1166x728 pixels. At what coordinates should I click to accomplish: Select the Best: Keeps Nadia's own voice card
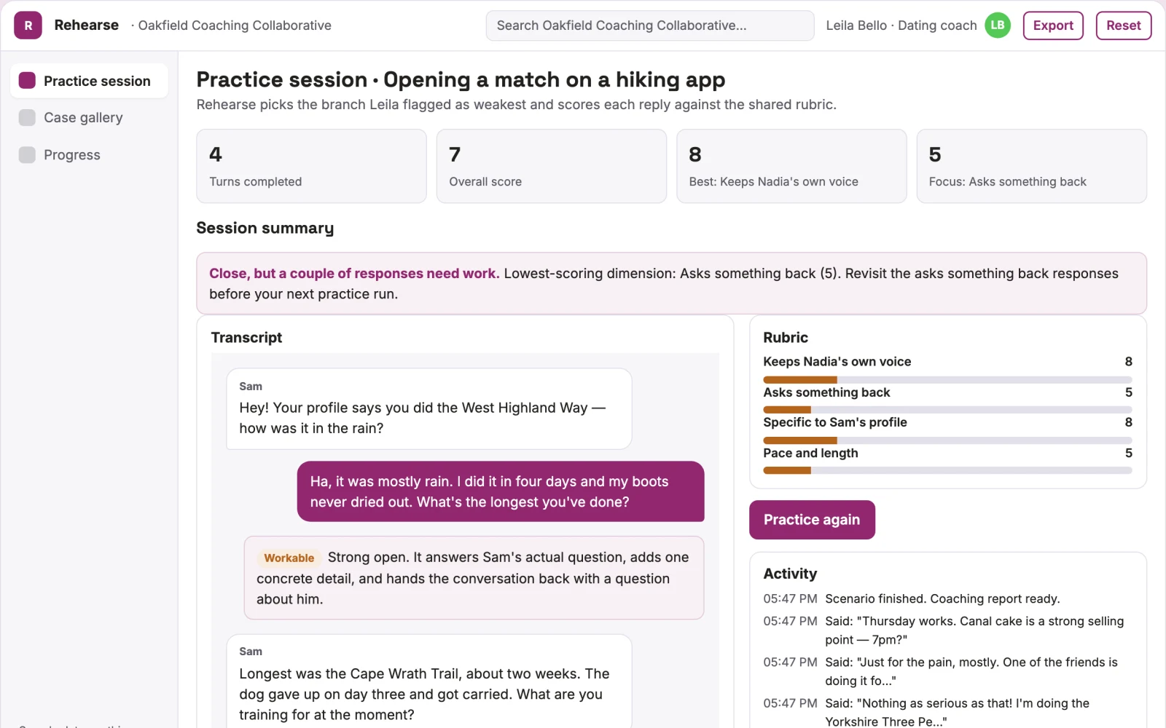coord(791,166)
